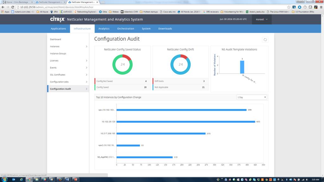This screenshot has width=324, height=182.
Task: Open Firefox from the taskbar
Action: (x=60, y=179)
